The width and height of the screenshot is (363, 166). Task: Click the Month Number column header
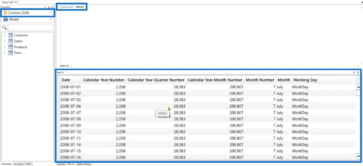[x=260, y=80]
